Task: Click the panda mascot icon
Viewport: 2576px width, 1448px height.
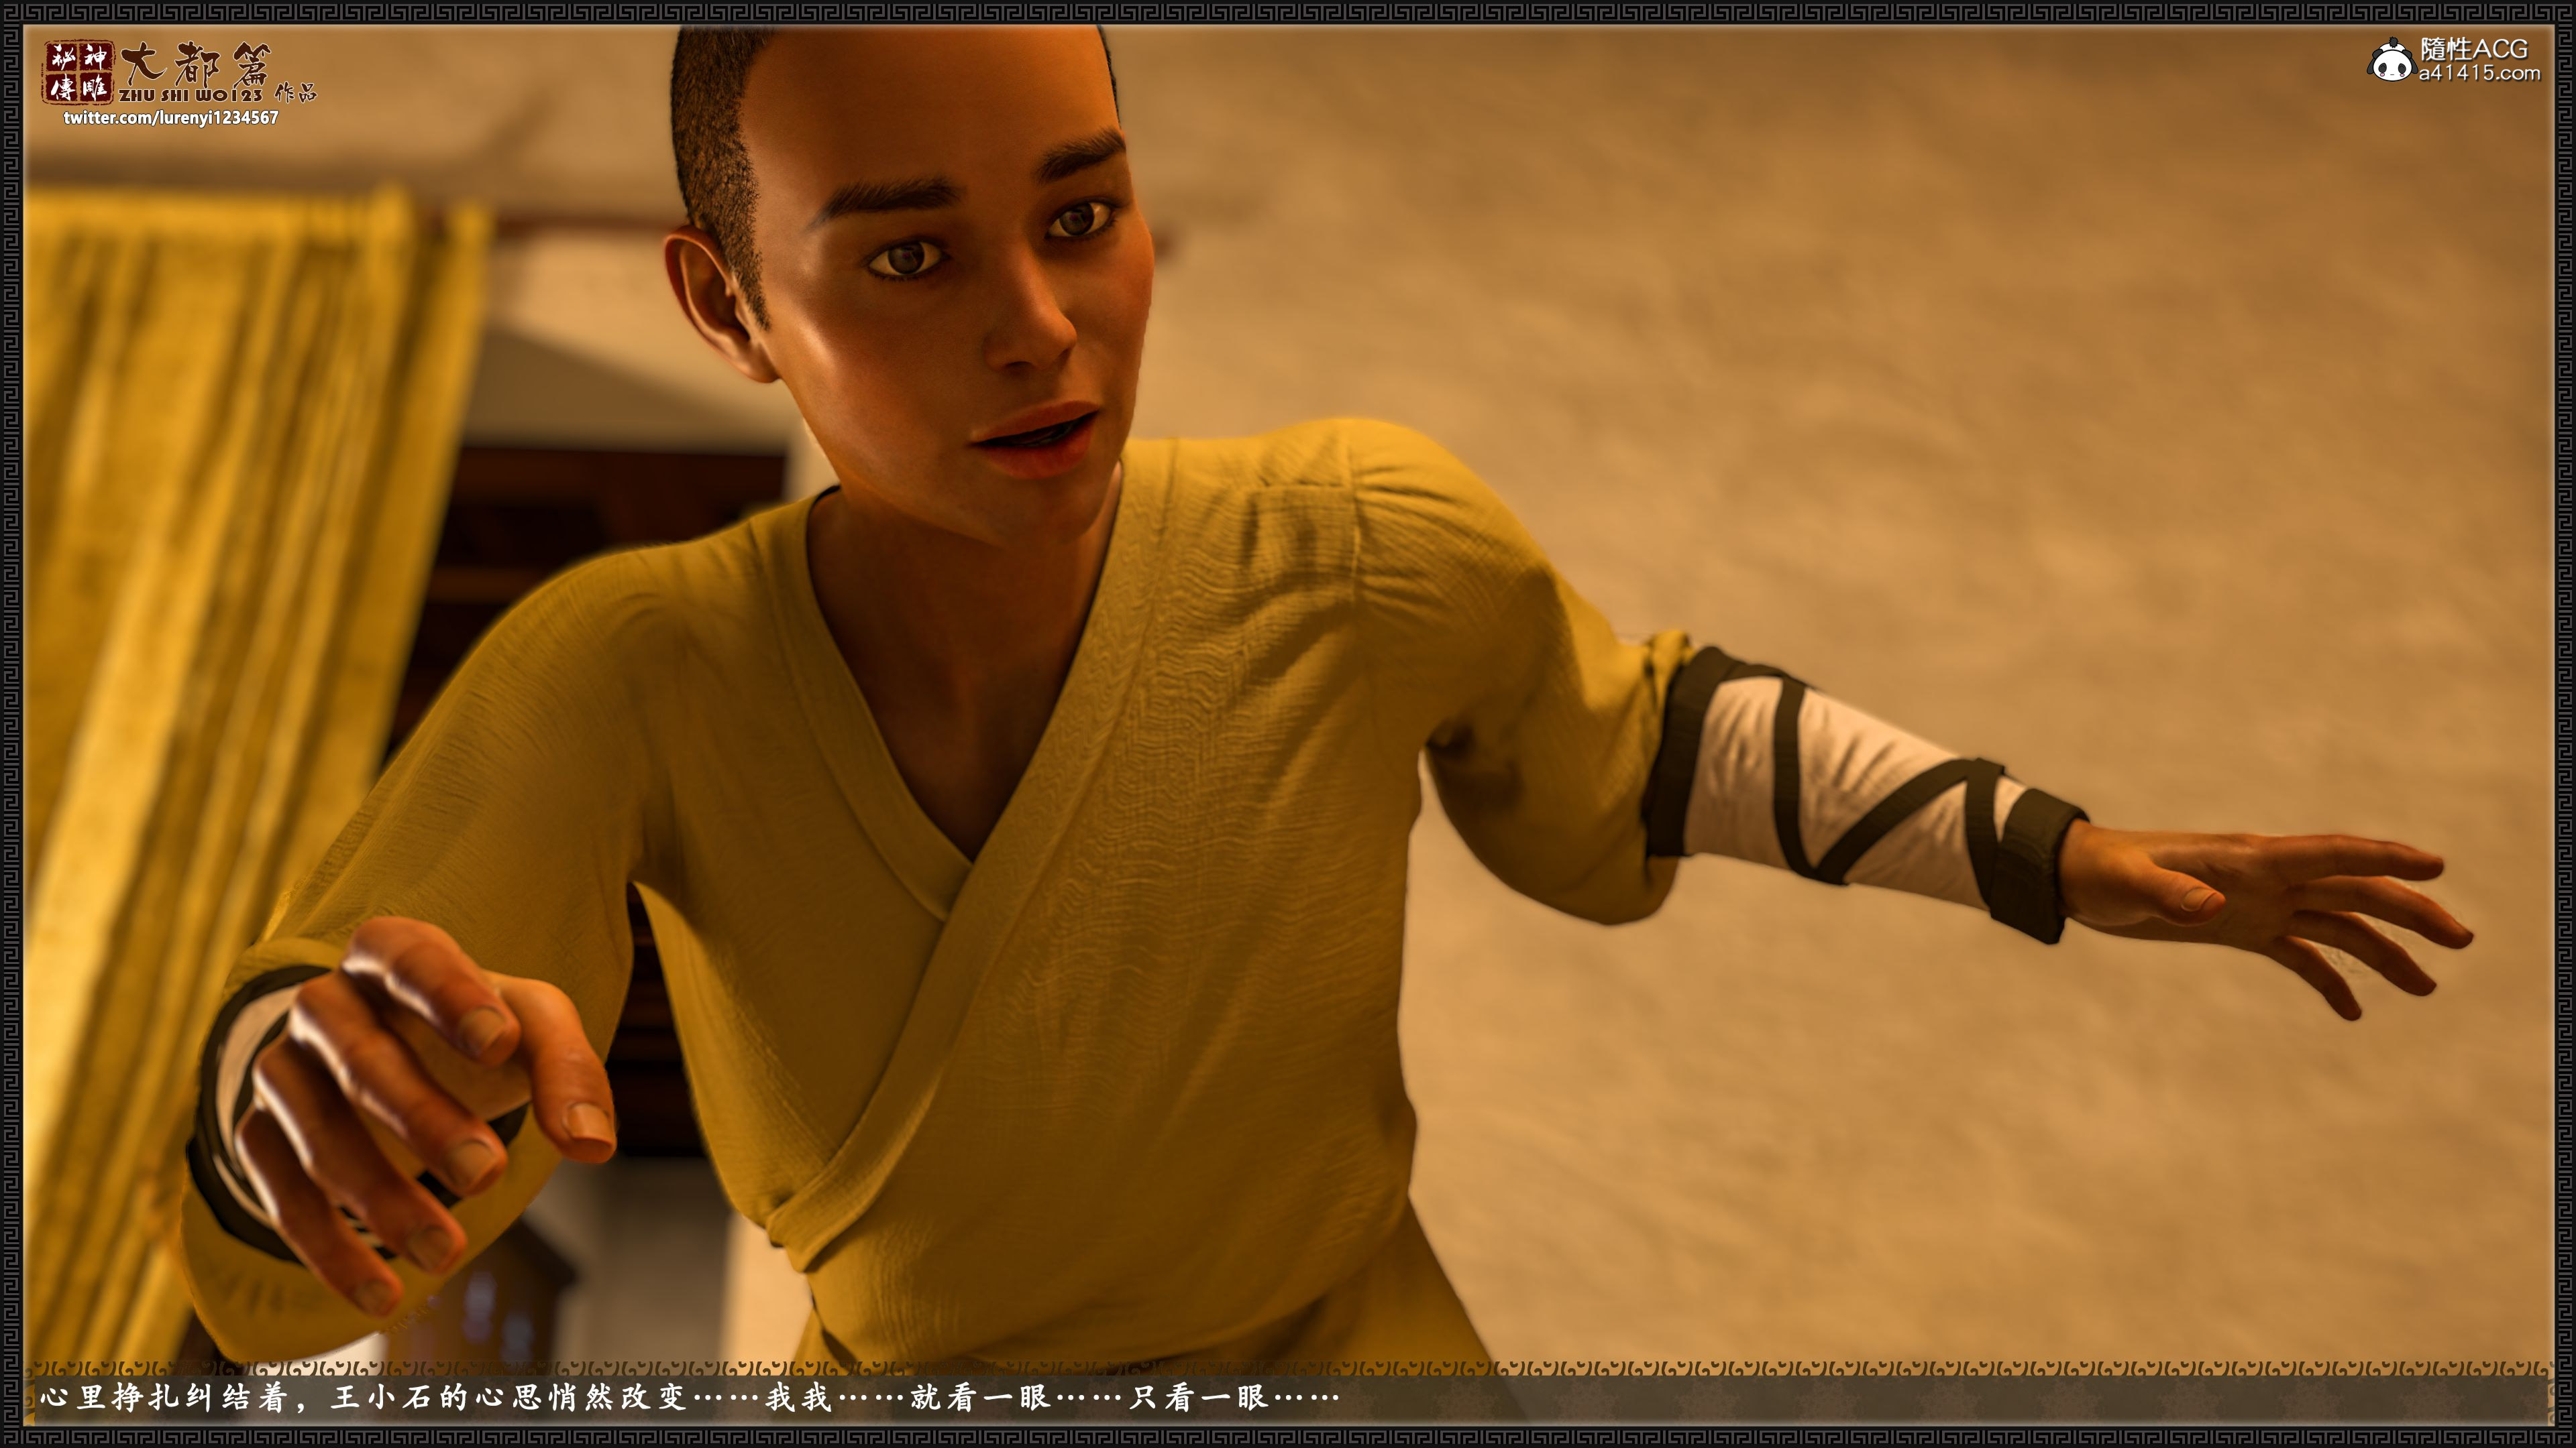Action: (x=2391, y=62)
